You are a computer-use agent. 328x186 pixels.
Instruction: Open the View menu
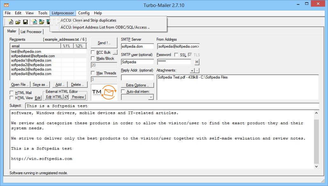[30, 13]
